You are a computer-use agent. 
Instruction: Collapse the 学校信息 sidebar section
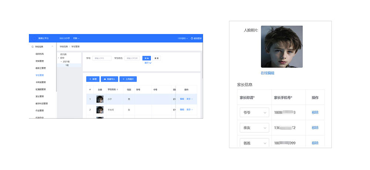[x=52, y=47]
